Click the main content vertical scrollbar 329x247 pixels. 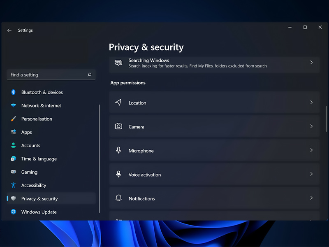tap(327, 119)
